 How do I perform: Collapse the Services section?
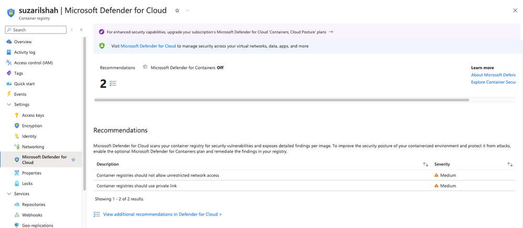click(x=9, y=193)
